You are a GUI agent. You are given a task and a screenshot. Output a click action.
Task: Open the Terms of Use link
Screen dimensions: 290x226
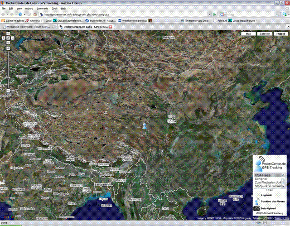click(x=282, y=218)
